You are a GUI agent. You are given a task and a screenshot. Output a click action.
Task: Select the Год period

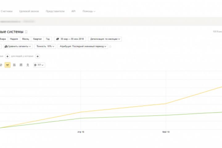(48, 39)
